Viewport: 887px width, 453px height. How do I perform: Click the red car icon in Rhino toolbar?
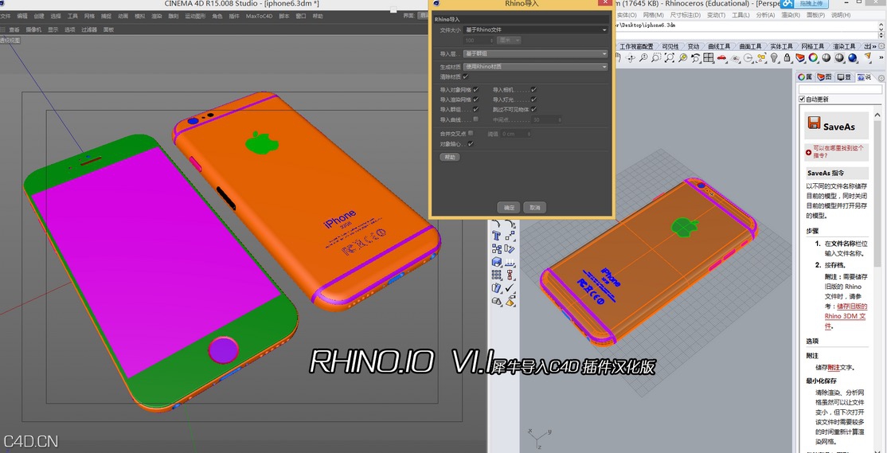click(721, 57)
